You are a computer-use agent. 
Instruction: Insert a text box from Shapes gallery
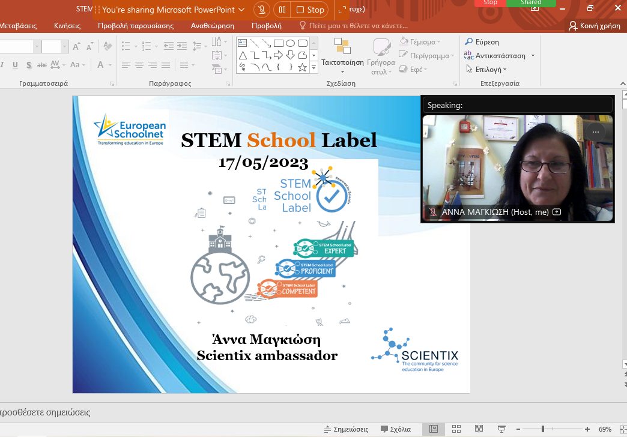(242, 43)
